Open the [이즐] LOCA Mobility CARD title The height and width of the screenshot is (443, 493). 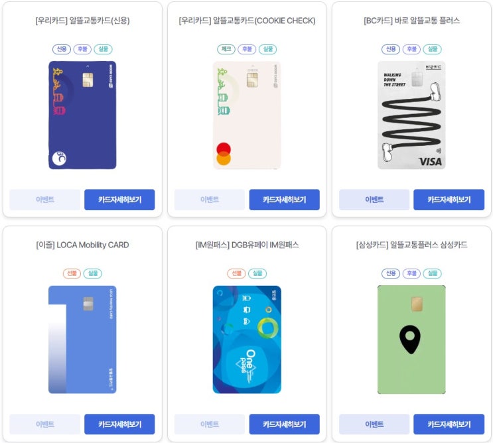[x=82, y=245]
